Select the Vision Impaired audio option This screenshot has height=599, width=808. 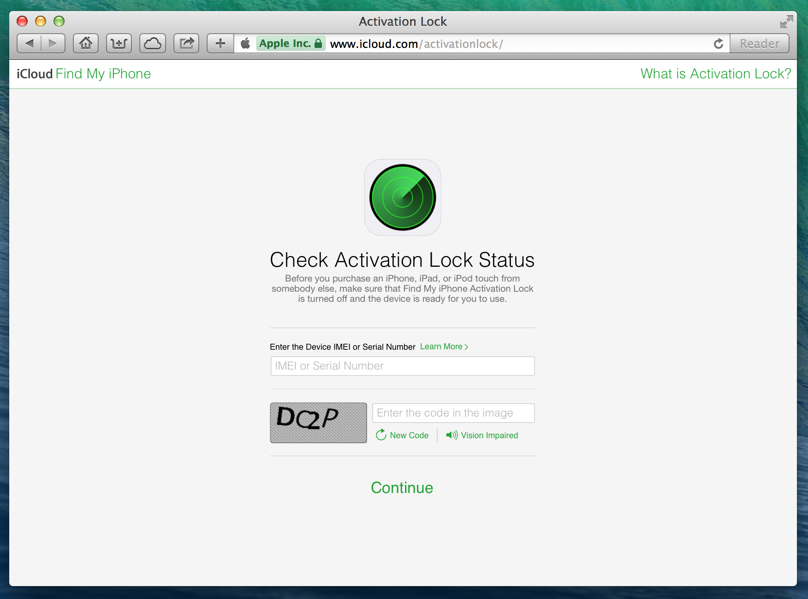coord(482,435)
